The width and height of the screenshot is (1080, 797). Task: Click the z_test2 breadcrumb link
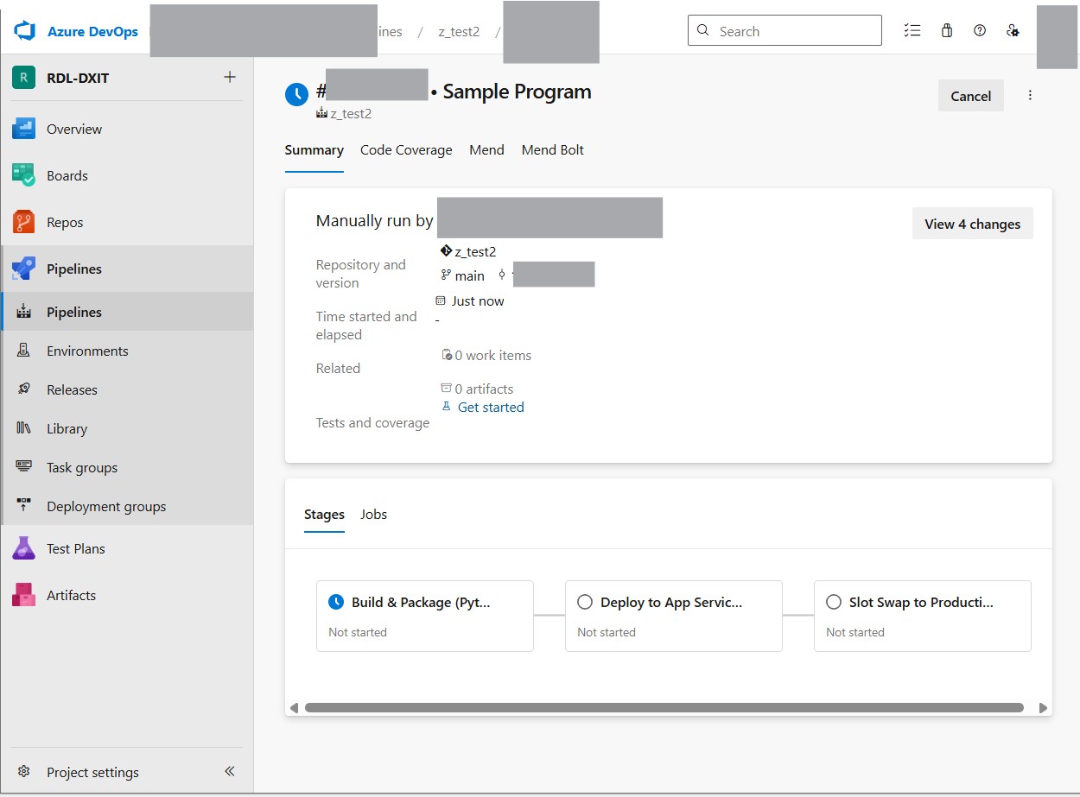(x=459, y=31)
